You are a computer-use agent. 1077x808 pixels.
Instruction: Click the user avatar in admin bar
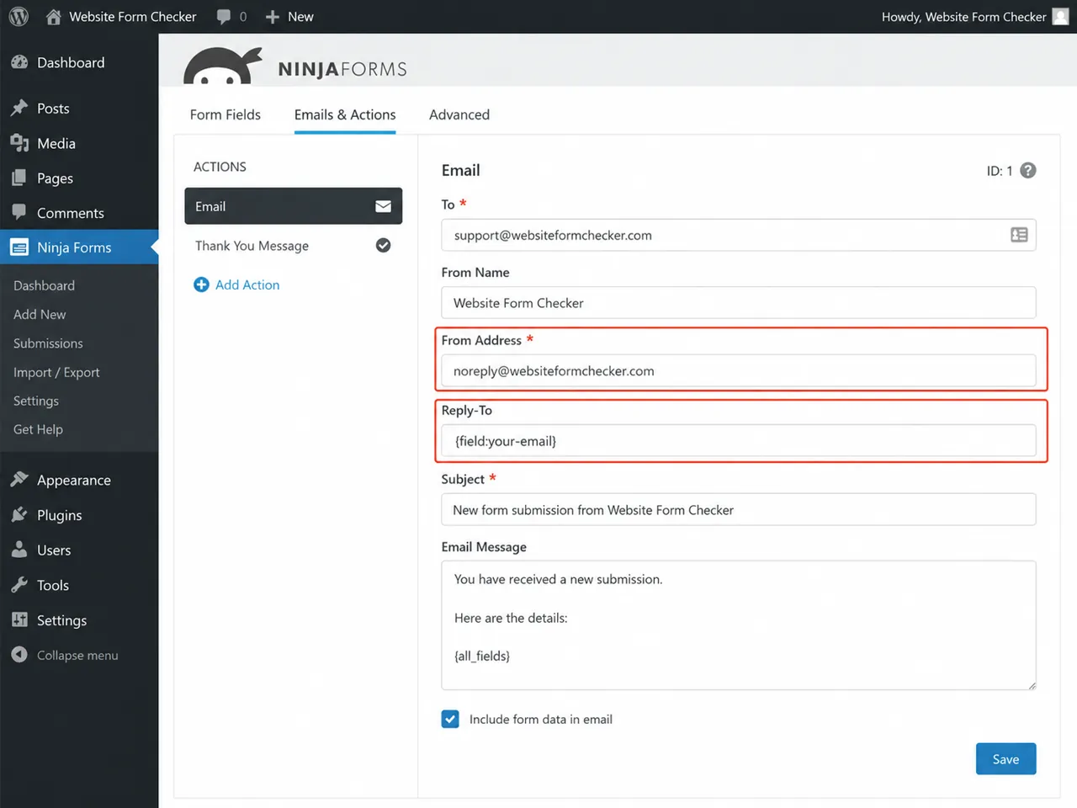pyautogui.click(x=1060, y=17)
